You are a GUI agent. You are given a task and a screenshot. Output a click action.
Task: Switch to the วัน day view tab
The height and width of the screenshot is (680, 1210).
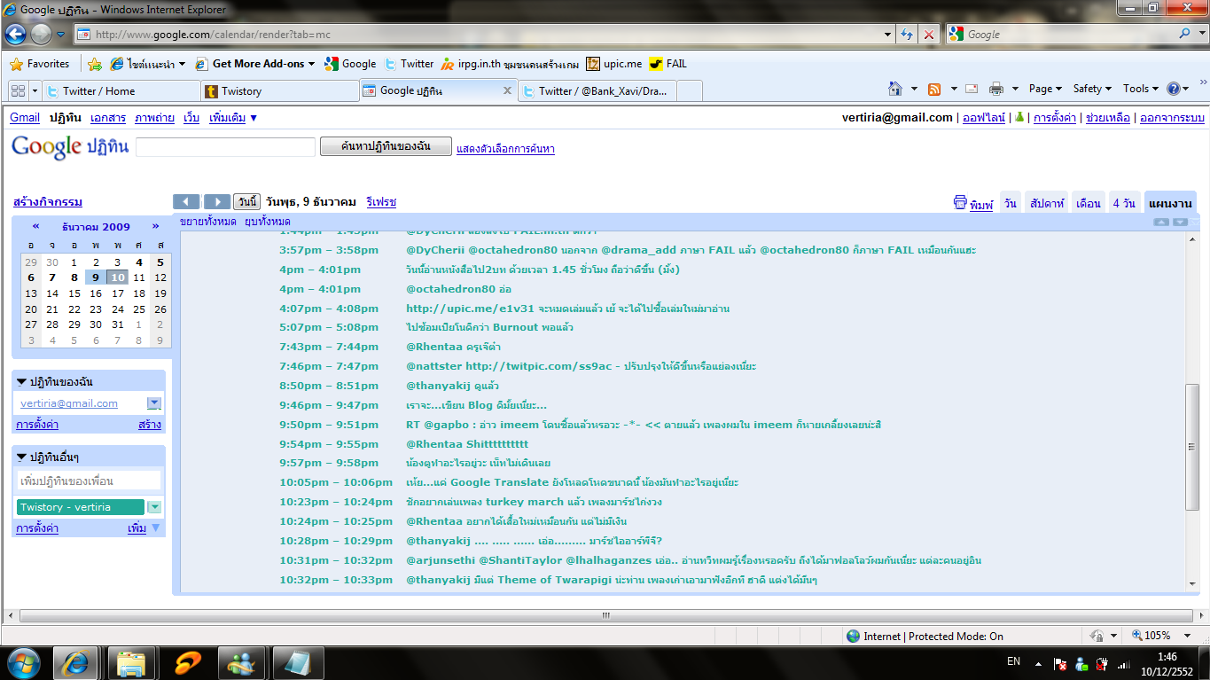click(1011, 203)
